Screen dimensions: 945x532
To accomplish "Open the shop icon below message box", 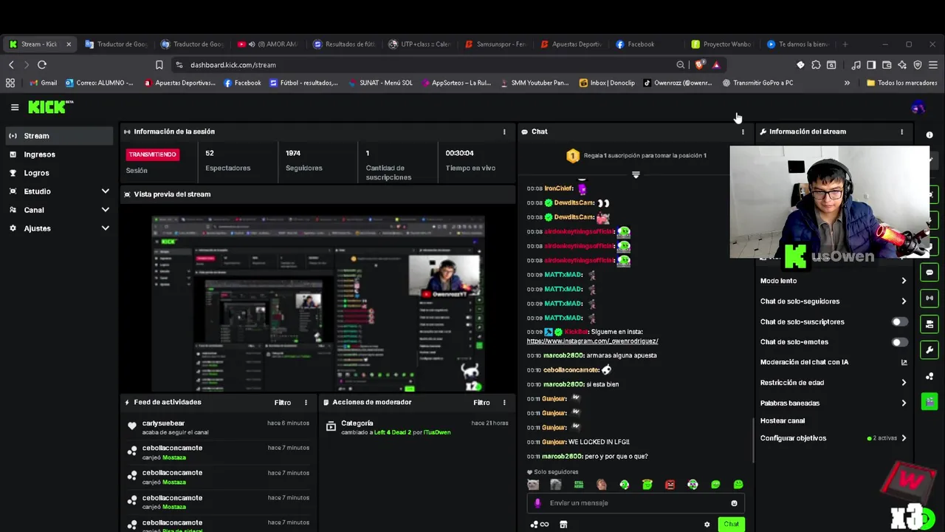I will pyautogui.click(x=563, y=525).
